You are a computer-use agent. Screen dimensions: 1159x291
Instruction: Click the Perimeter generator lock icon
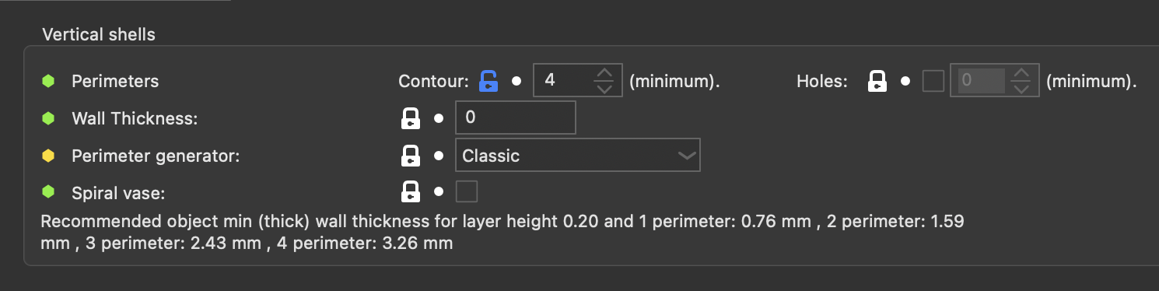(x=410, y=156)
